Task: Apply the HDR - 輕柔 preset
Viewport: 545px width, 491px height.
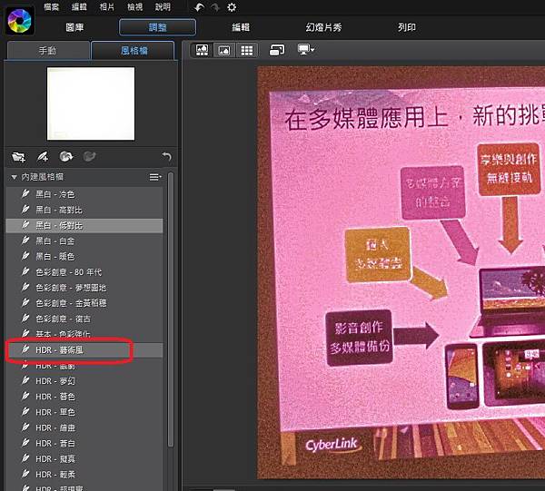Action: [84, 475]
